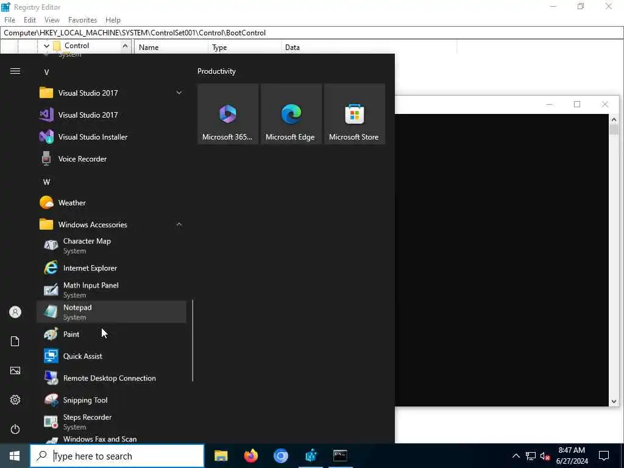Image resolution: width=624 pixels, height=468 pixels.
Task: Jump to letter W app index
Action: coord(46,182)
